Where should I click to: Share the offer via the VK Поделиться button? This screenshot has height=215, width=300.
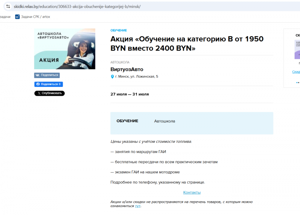tap(47, 75)
